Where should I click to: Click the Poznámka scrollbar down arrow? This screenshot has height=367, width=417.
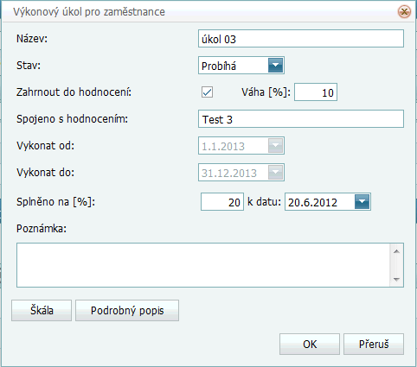(396, 280)
